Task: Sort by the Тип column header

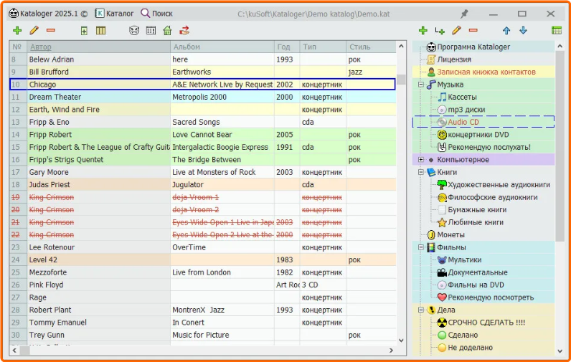Action: [323, 47]
